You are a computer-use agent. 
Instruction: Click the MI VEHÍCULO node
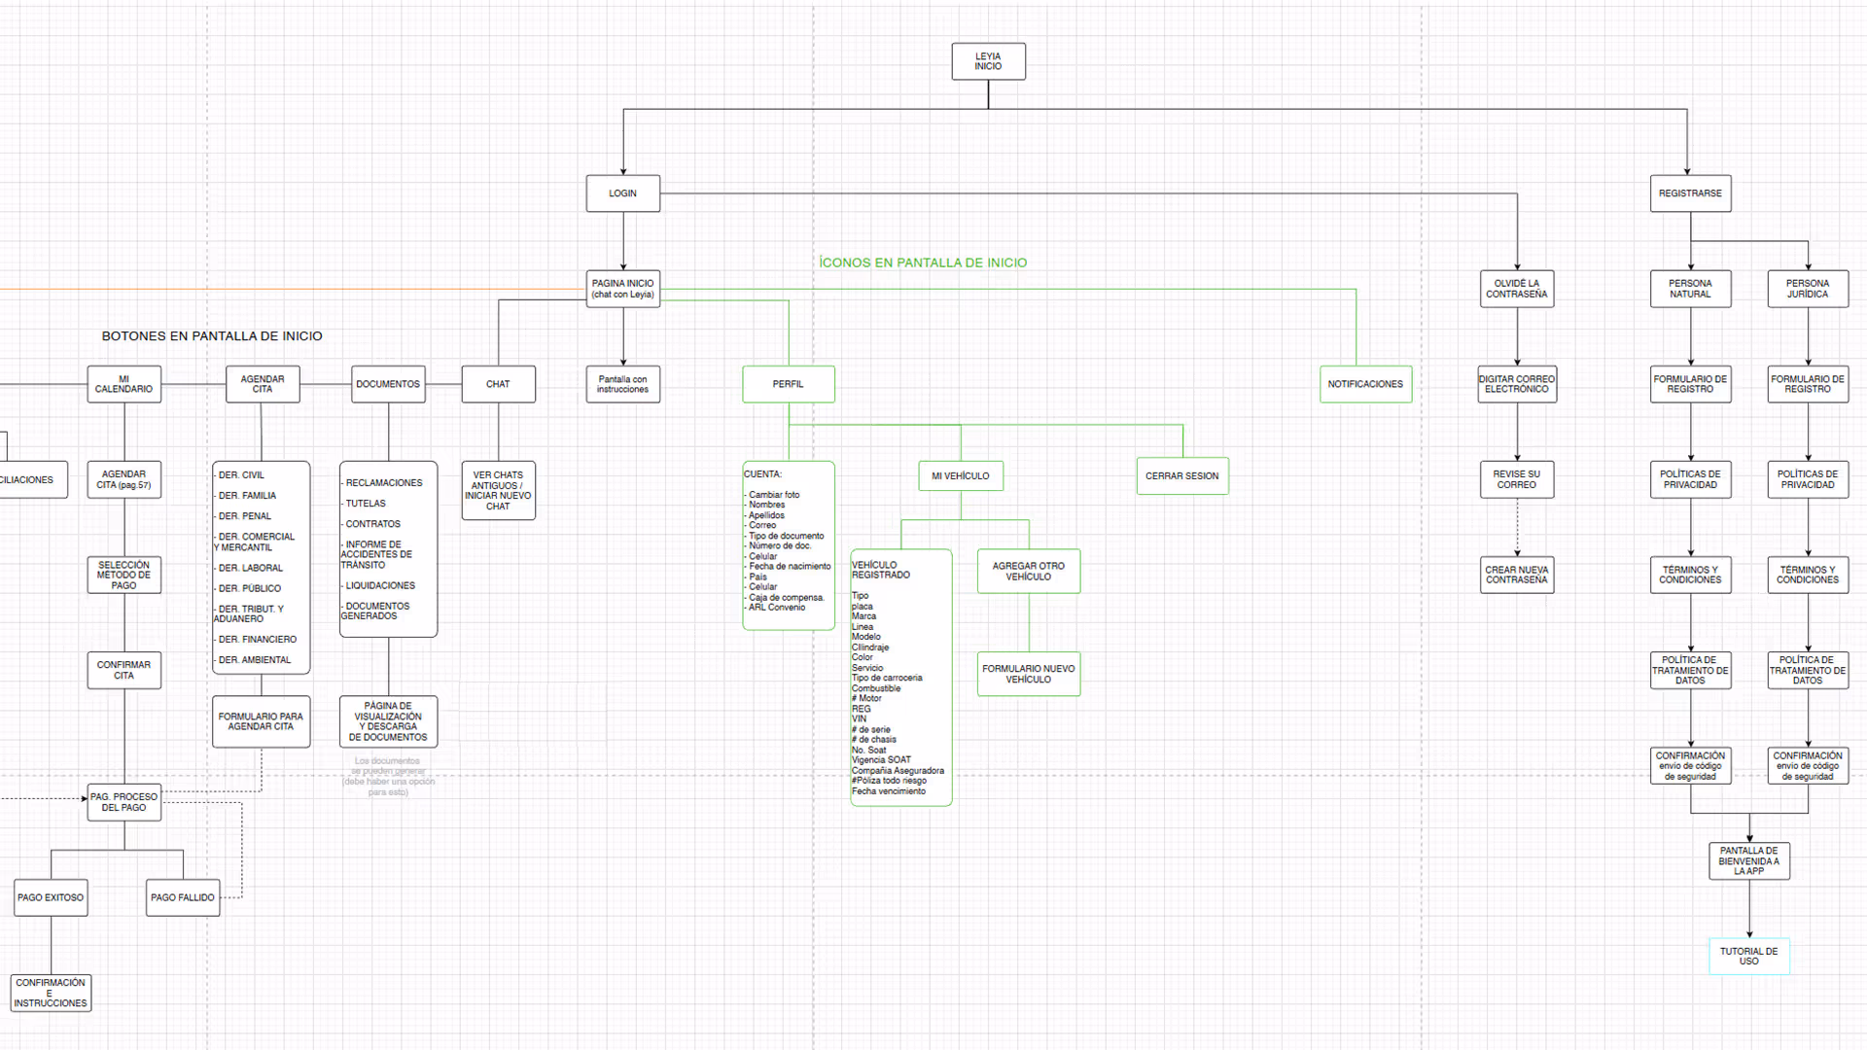(x=961, y=475)
